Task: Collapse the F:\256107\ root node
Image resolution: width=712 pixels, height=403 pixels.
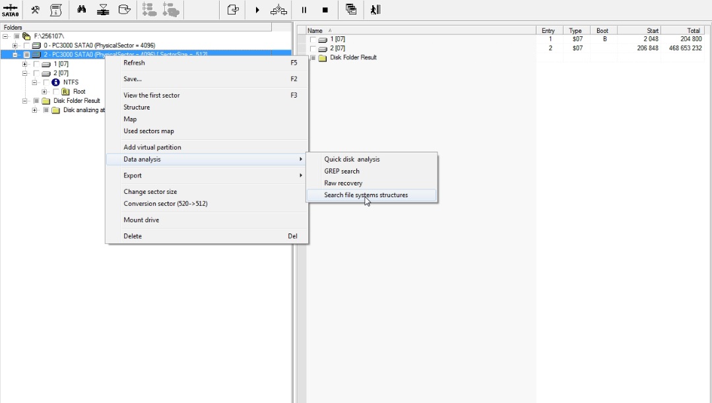Action: [x=5, y=36]
